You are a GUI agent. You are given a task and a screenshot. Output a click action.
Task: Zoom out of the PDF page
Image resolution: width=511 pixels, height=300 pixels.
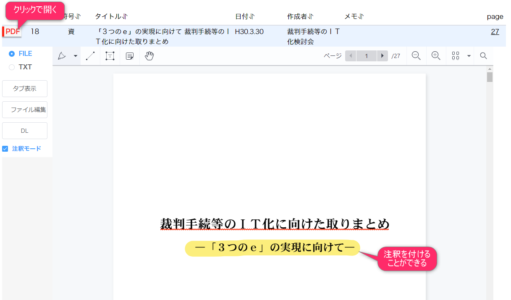click(416, 56)
